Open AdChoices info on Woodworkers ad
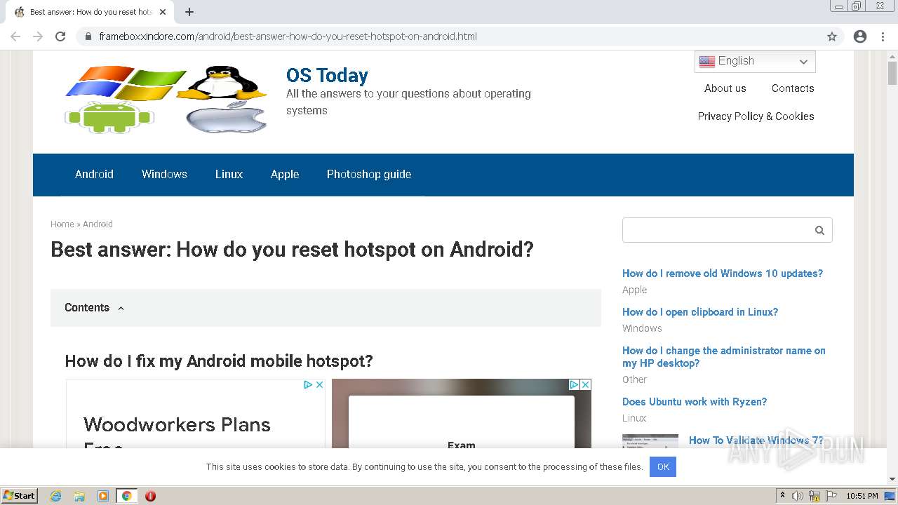The height and width of the screenshot is (505, 898). [x=308, y=384]
